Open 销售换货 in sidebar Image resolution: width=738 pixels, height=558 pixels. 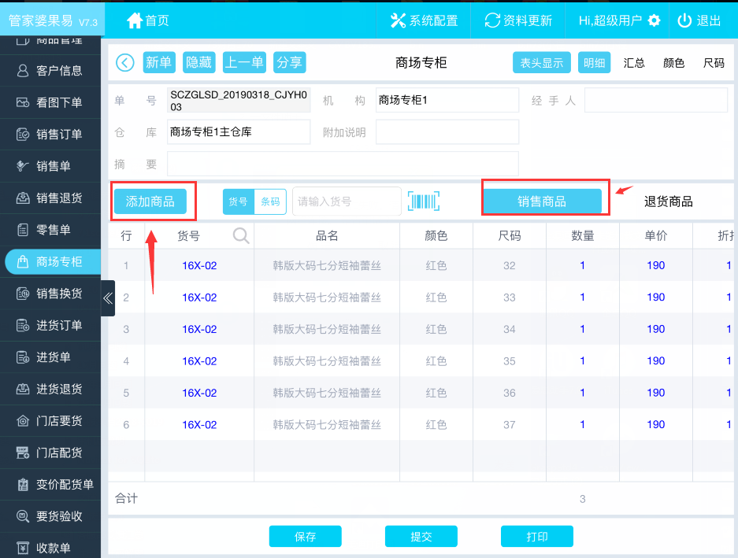point(50,294)
